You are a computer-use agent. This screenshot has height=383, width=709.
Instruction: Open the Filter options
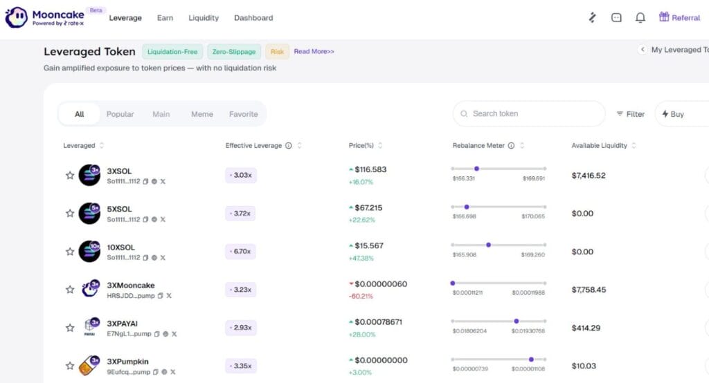click(630, 114)
